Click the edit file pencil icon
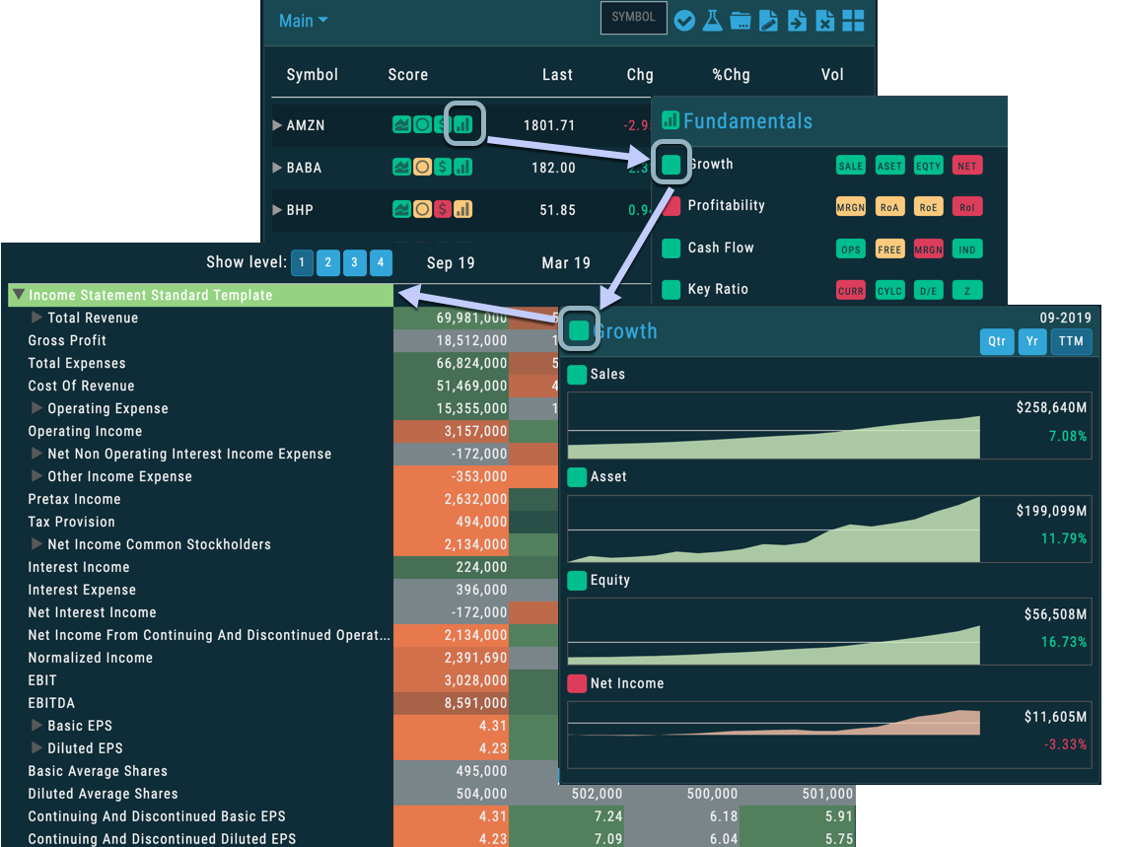Screen dimensions: 1130x847 (768, 21)
